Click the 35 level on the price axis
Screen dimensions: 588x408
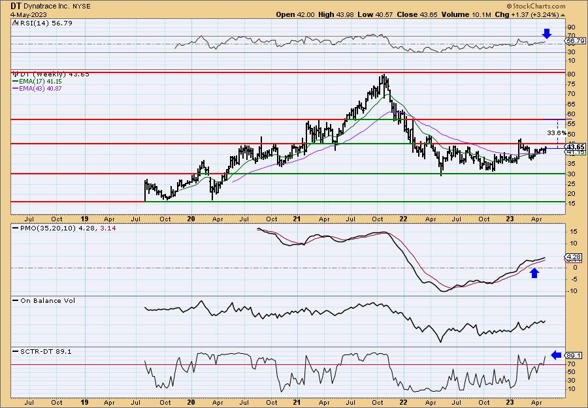tap(571, 164)
